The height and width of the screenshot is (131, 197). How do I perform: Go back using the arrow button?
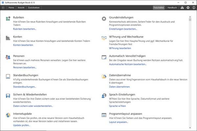3,8
